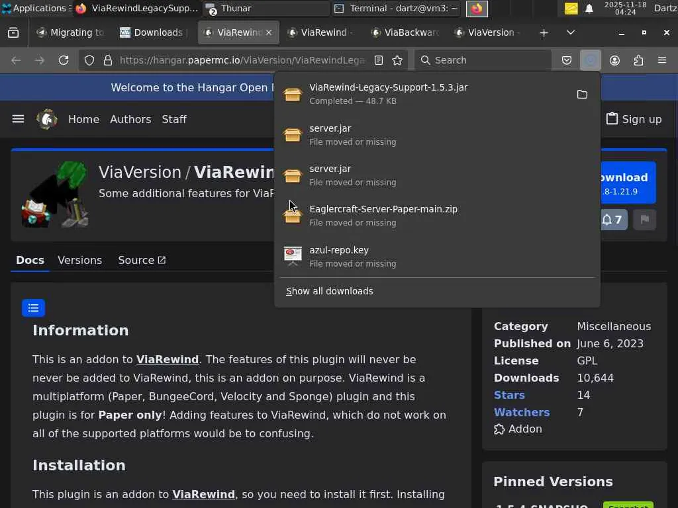Image resolution: width=678 pixels, height=508 pixels.
Task: Open the Authors page link
Action: pos(130,119)
